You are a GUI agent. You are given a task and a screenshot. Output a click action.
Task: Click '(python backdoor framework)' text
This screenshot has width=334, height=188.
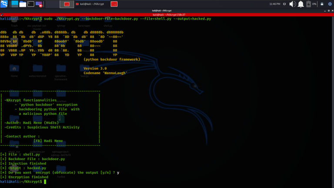coord(112,60)
